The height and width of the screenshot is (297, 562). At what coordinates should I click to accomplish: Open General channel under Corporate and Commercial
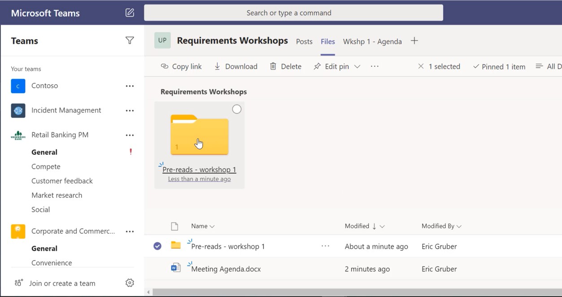[x=44, y=249]
